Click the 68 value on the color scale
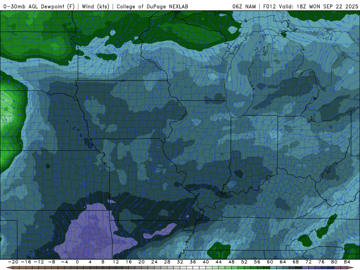Screen dimensions: 360x270 pos(296,262)
